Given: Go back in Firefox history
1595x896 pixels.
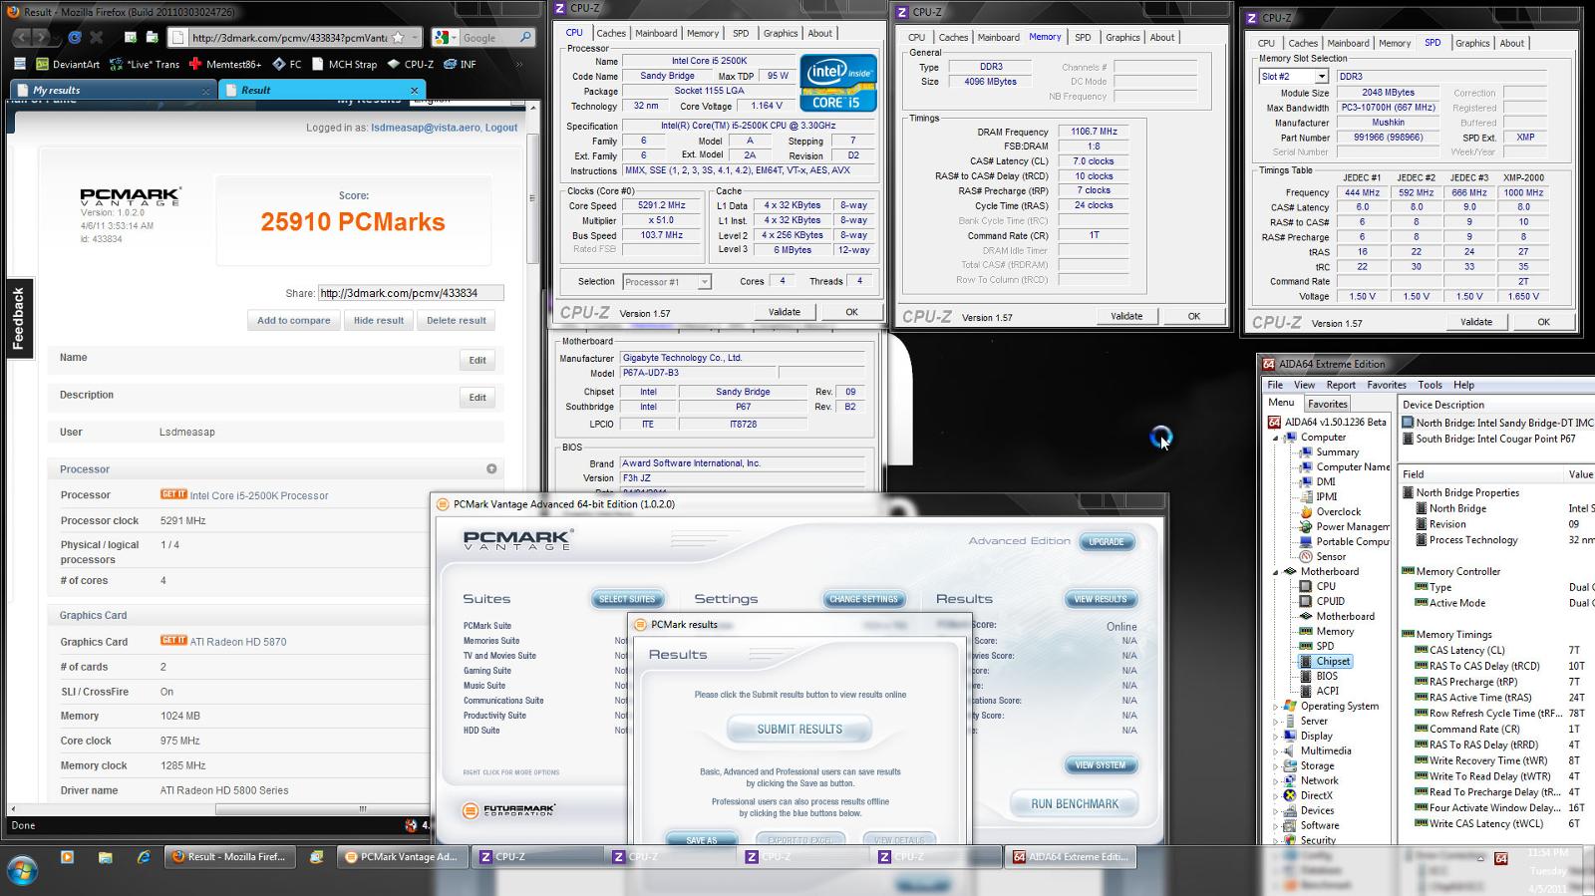Looking at the screenshot, I should coord(23,37).
